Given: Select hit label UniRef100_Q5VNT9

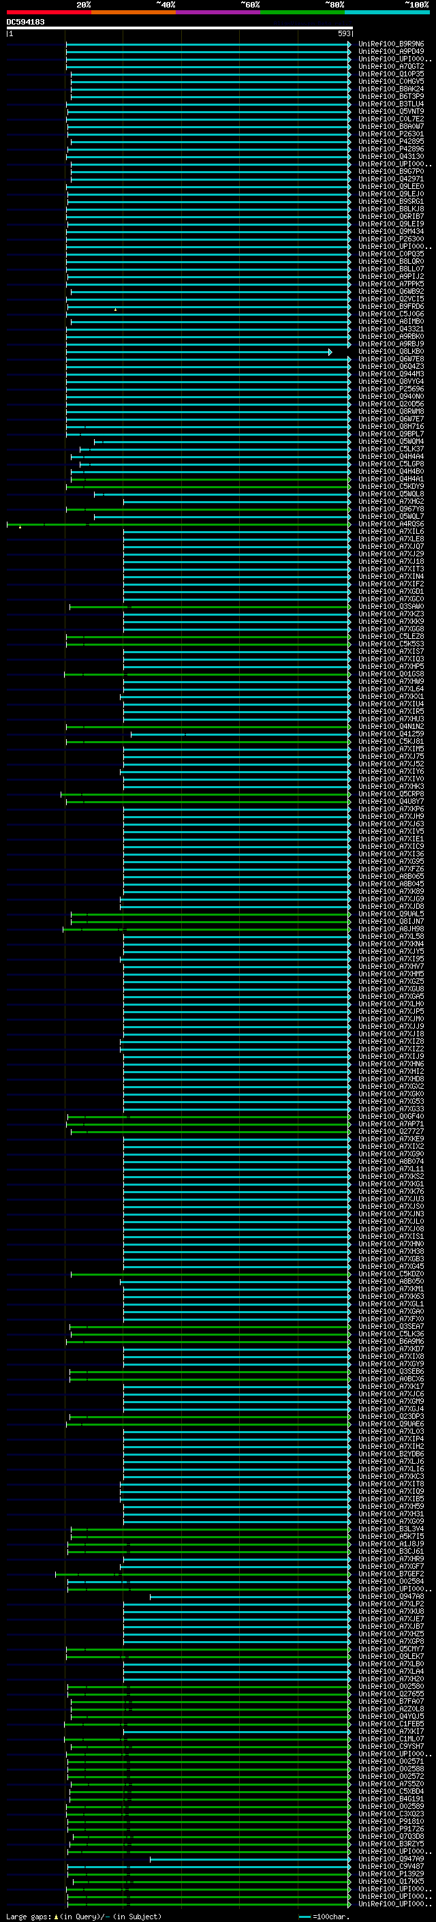Looking at the screenshot, I should point(391,111).
